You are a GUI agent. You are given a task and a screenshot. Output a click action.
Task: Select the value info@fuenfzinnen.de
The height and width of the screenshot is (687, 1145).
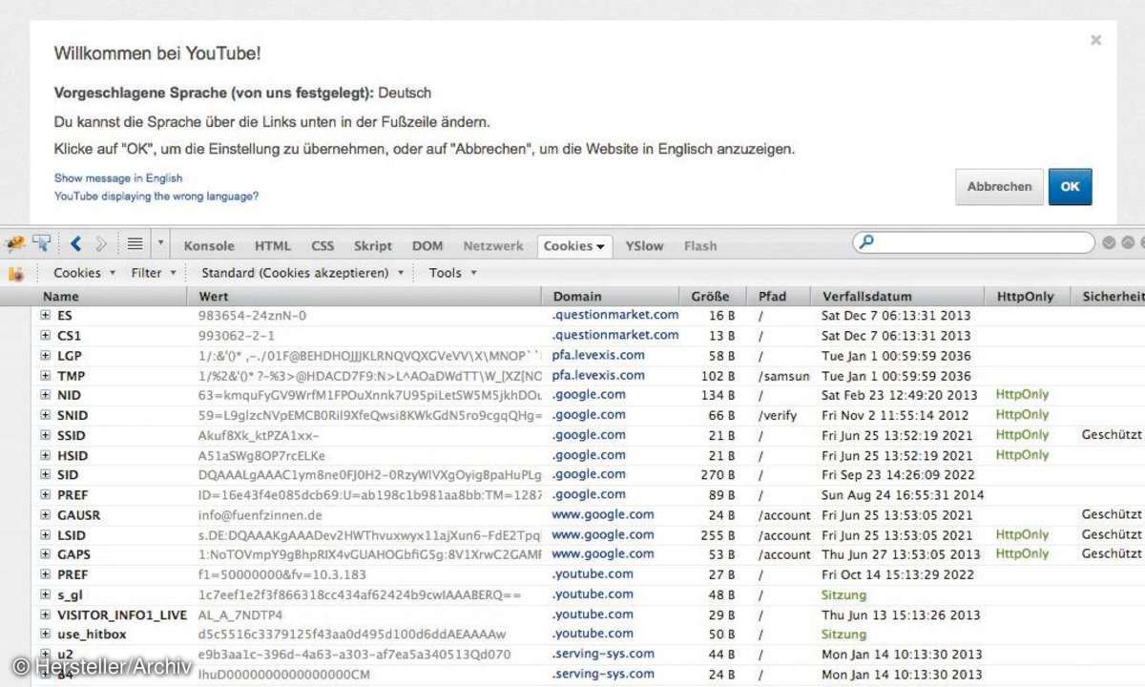260,515
